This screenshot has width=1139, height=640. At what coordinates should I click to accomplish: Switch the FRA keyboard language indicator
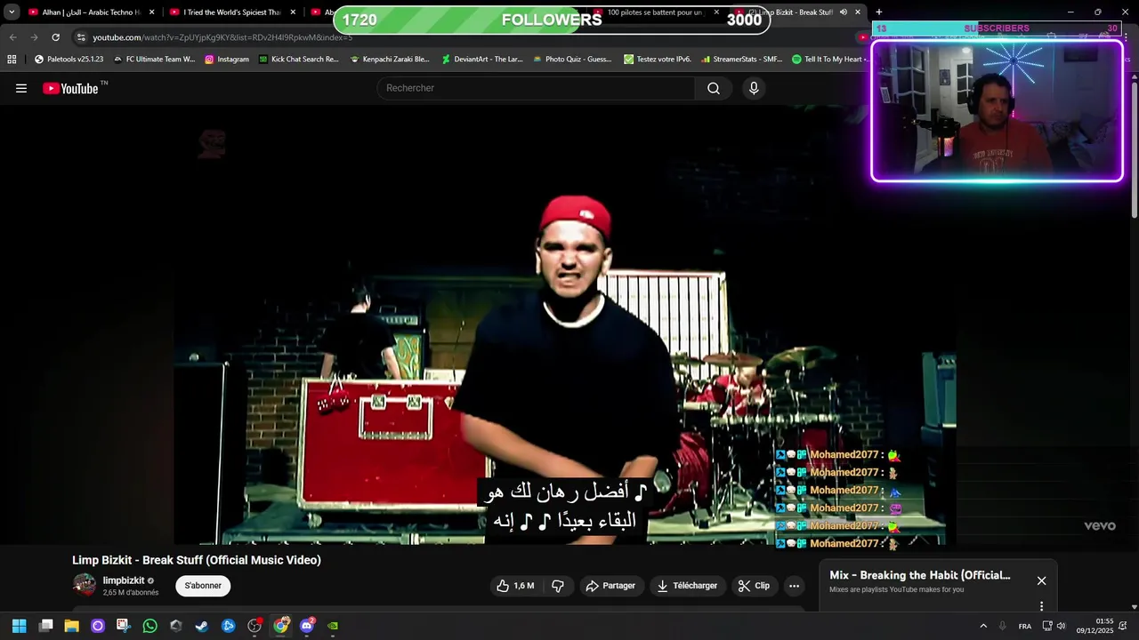(x=1025, y=626)
